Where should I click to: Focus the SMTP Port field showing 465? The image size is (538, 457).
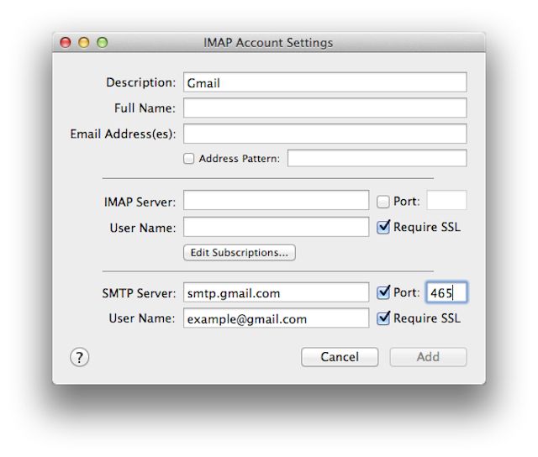point(446,292)
